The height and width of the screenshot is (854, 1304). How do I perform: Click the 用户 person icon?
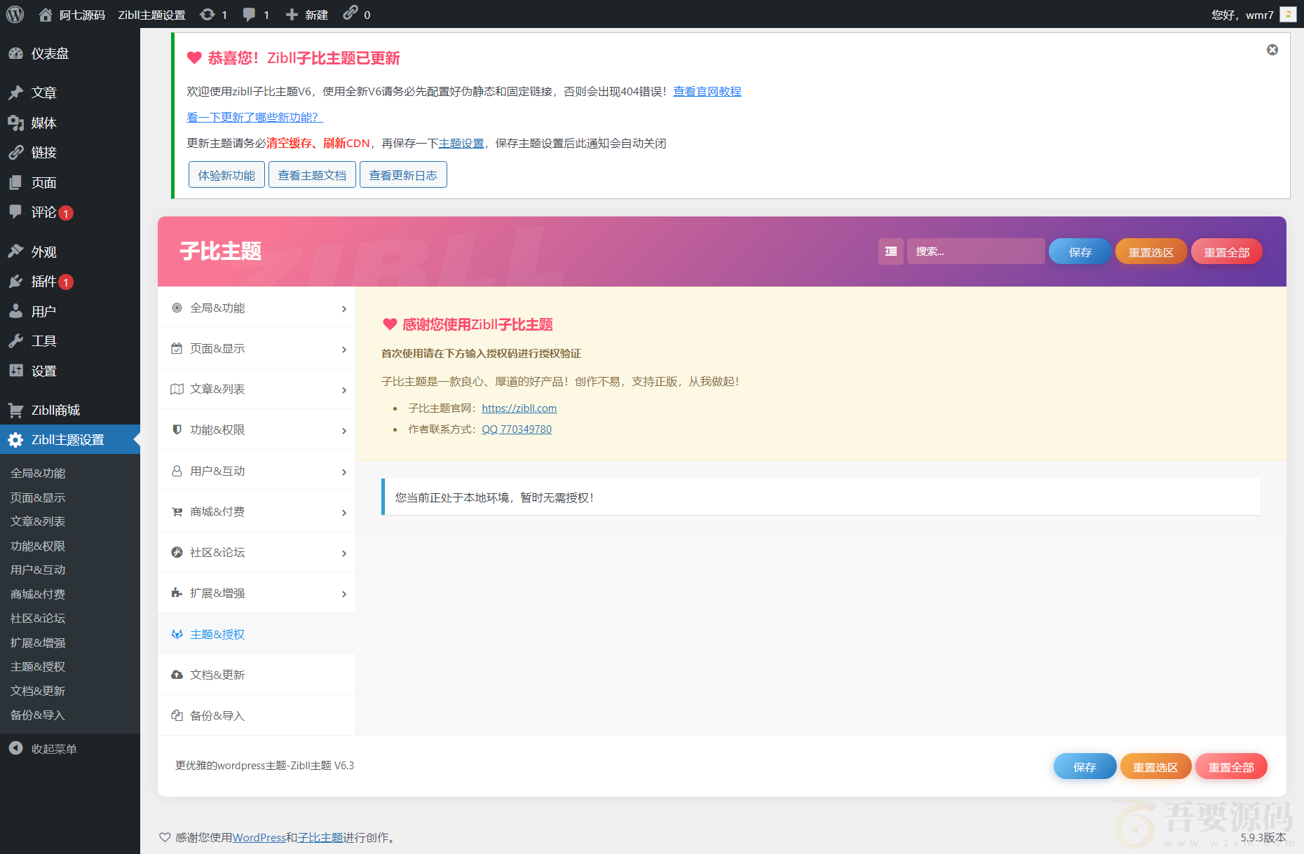(x=15, y=311)
